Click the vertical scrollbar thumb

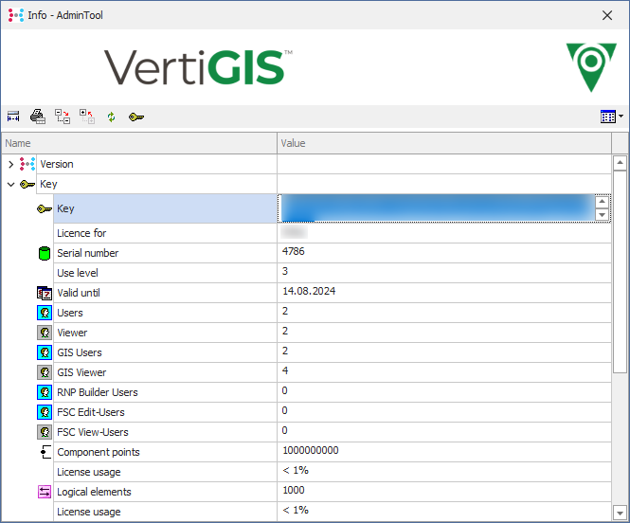[620, 272]
